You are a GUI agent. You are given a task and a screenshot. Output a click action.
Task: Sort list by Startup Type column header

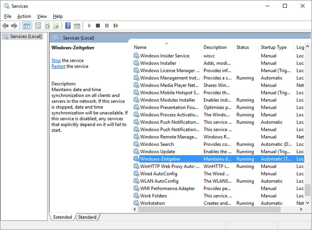pos(273,47)
